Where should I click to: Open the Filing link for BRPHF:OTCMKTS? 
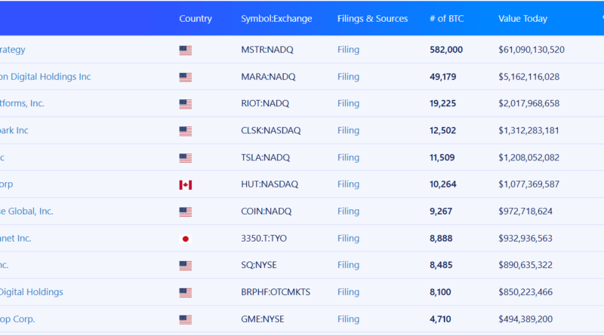(348, 292)
